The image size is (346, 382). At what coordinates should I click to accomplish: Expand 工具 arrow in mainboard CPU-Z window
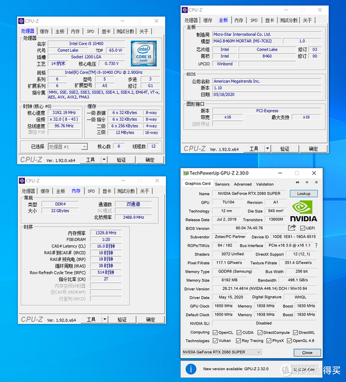click(x=268, y=149)
